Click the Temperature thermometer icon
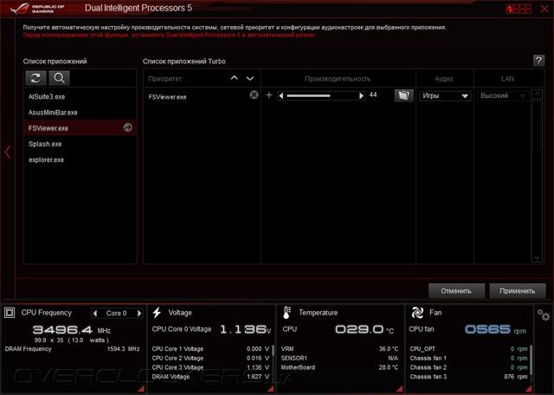554x395 pixels. [287, 313]
